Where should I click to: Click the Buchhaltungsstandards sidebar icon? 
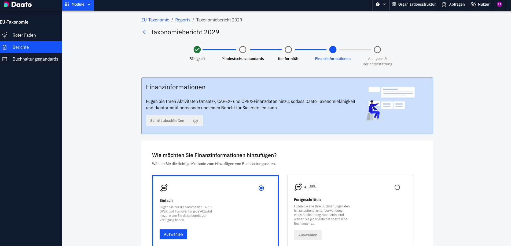(5, 59)
